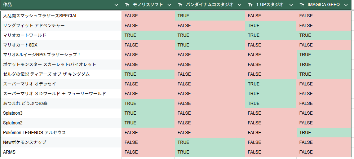The width and height of the screenshot is (354, 159).
Task: Select the ゼルダの伝説 ティアーズ オブ ザ キングダム cell
Action: [61, 74]
